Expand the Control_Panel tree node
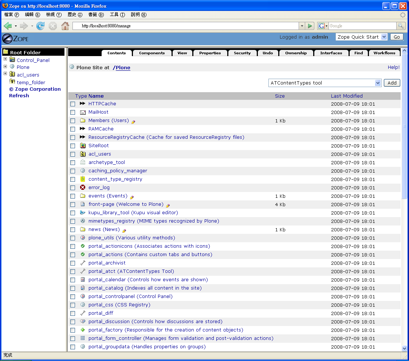Image resolution: width=409 pixels, height=361 pixels. 5,59
